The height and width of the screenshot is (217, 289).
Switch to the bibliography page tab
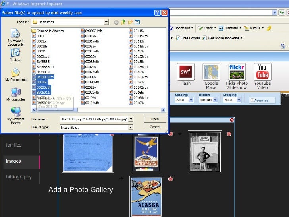pos(19,177)
